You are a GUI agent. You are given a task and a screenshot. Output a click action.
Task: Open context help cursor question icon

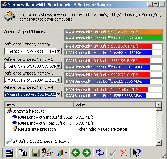coord(137,153)
